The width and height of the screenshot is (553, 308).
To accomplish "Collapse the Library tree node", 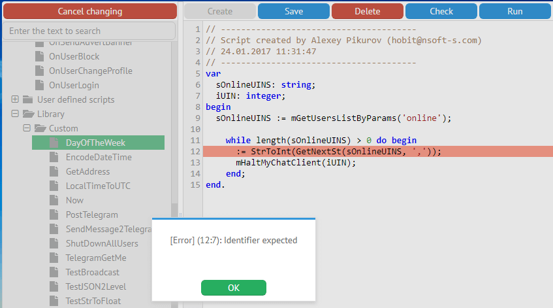I will click(x=15, y=114).
